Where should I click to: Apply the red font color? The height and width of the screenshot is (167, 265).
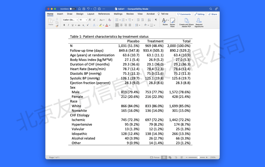[107, 25]
